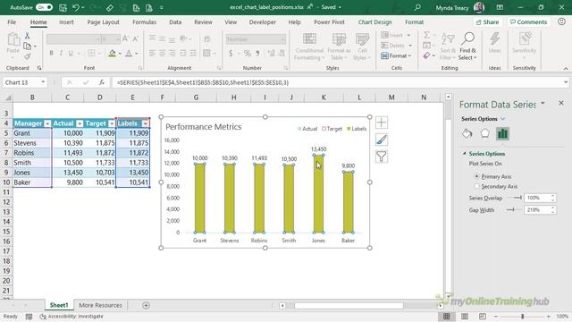Switch to the Insert ribbon tab
The width and height of the screenshot is (572, 322).
[66, 21]
